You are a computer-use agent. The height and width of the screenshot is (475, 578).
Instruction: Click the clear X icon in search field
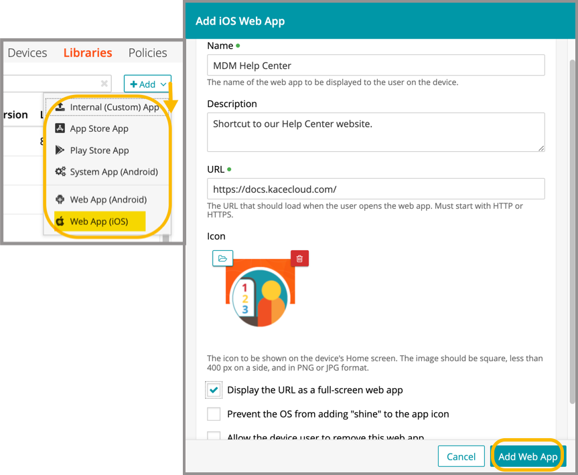pos(104,84)
